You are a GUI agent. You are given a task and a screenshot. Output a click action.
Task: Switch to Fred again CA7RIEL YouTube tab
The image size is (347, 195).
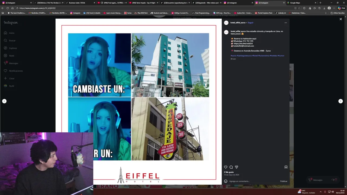[112, 3]
